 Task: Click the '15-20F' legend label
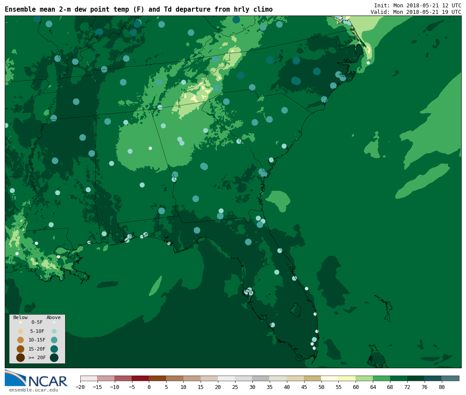tap(37, 349)
